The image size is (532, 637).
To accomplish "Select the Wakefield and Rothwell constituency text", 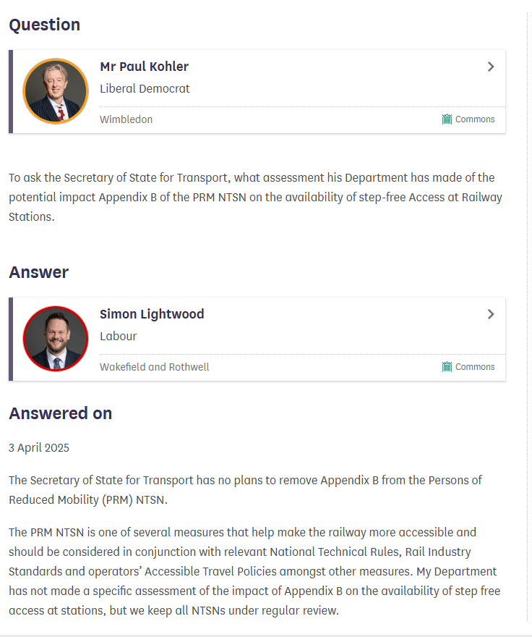I will click(154, 367).
